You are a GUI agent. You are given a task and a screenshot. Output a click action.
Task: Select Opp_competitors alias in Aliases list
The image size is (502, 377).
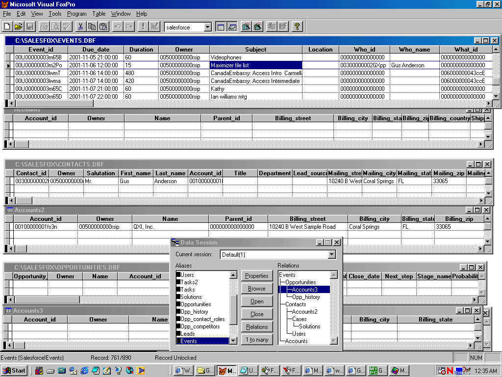(202, 326)
